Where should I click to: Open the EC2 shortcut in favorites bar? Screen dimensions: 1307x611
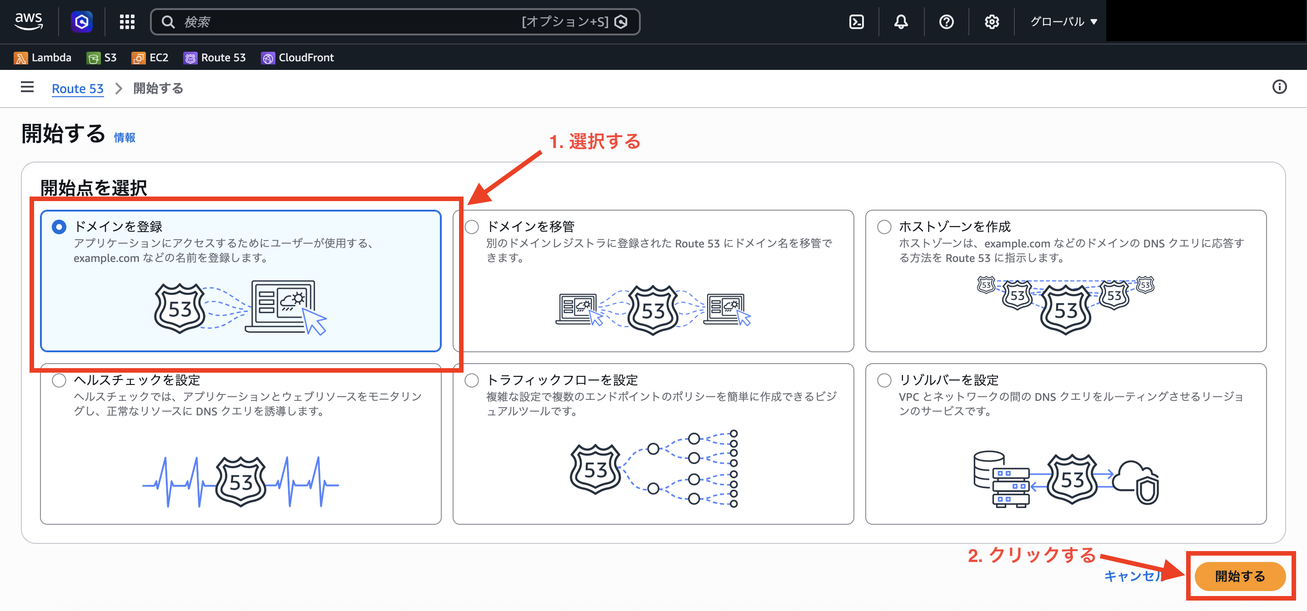tap(150, 58)
